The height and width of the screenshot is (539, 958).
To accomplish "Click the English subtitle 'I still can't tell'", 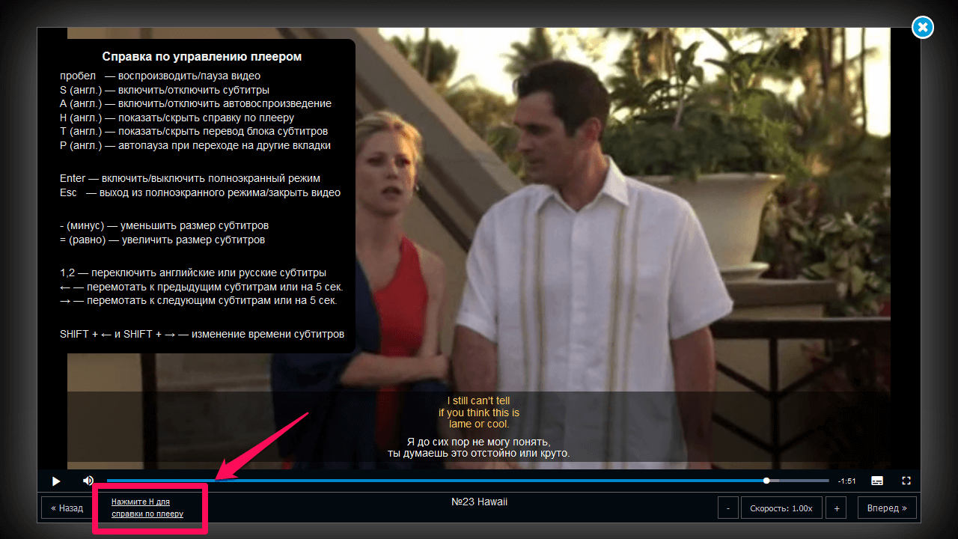I will 478,401.
